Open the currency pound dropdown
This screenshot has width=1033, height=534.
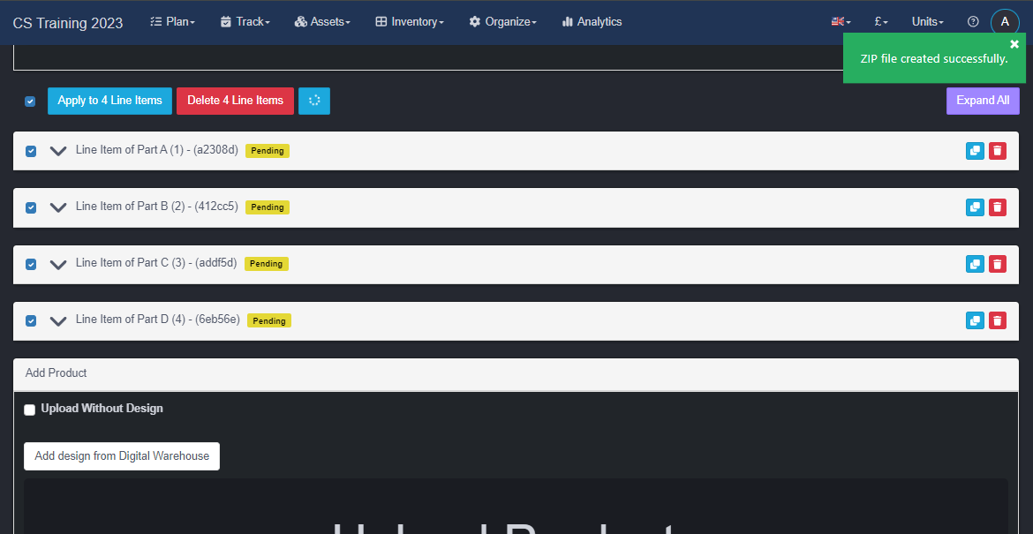tap(880, 22)
